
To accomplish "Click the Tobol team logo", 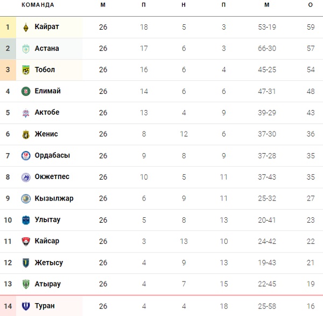I will point(26,70).
